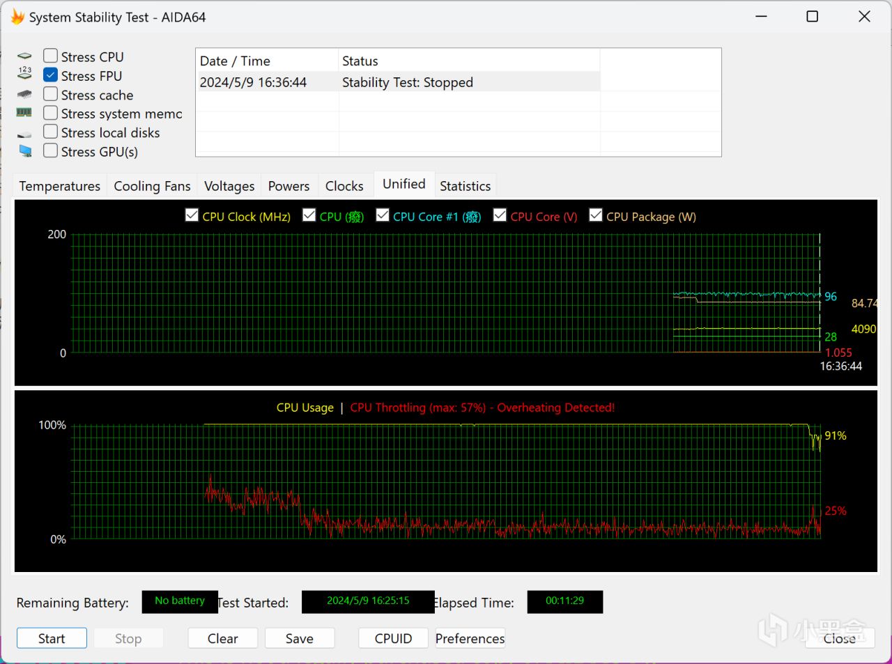Image resolution: width=892 pixels, height=664 pixels.
Task: Enable the Stress GPU(s) checkbox
Action: point(51,150)
